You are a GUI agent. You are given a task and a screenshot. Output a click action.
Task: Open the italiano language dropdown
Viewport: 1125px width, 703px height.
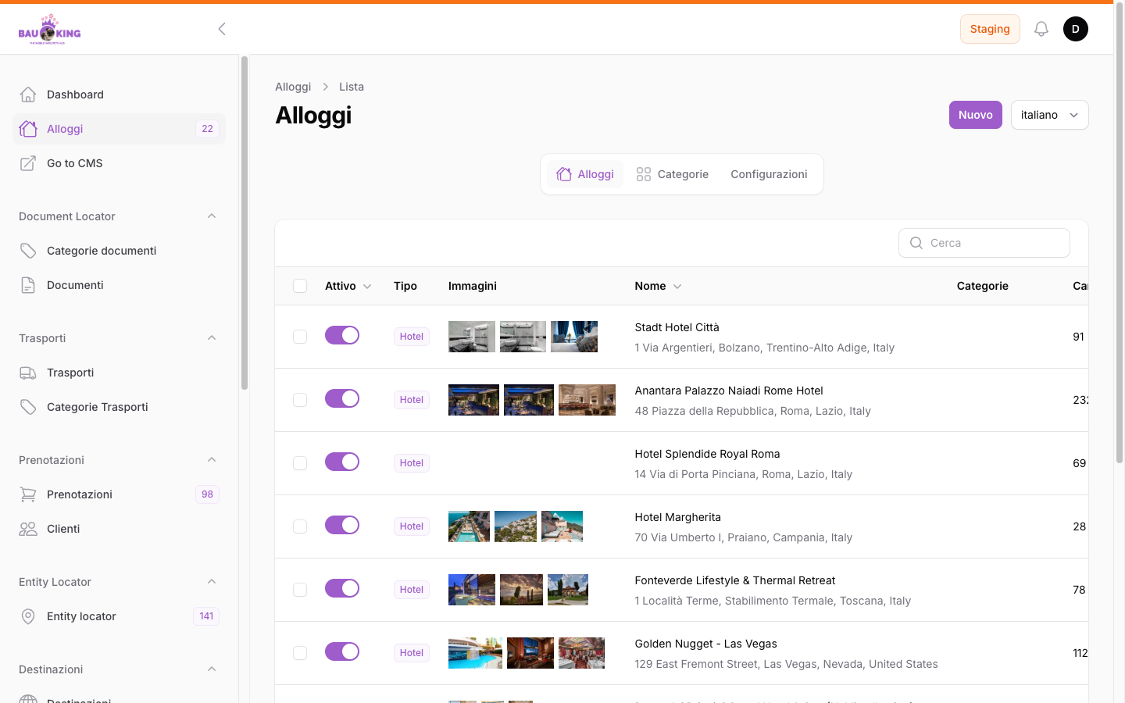point(1050,115)
